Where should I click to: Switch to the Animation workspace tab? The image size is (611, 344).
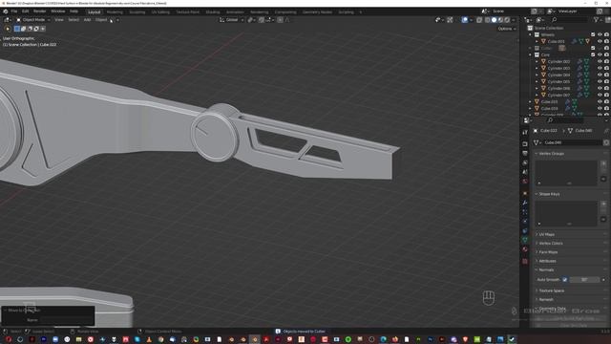click(x=235, y=12)
